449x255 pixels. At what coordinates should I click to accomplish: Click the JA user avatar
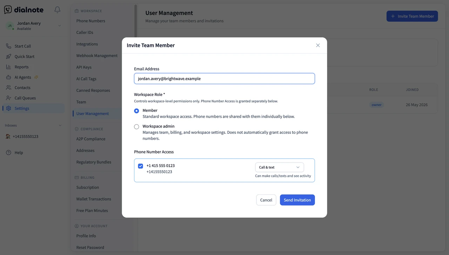(x=10, y=26)
